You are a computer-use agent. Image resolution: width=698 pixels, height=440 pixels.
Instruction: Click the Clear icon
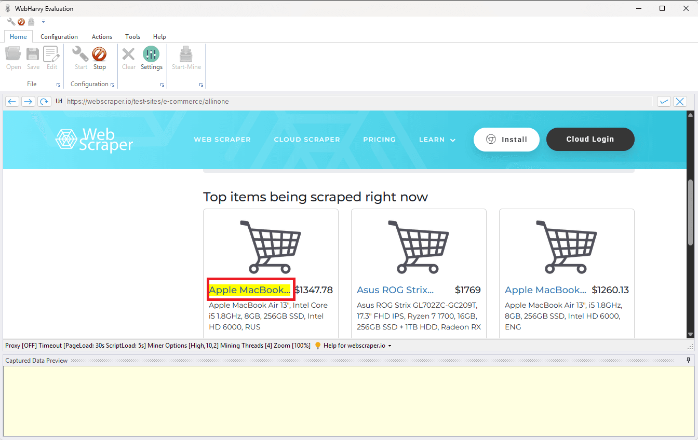pyautogui.click(x=128, y=57)
